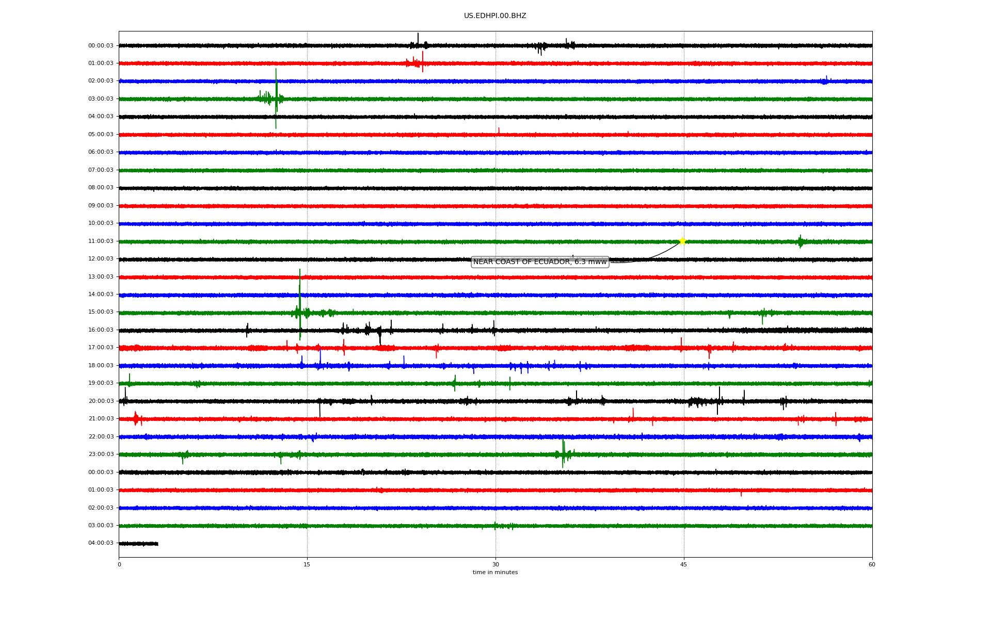The width and height of the screenshot is (991, 619).
Task: Select the 06:00:03 row time label
Action: pyautogui.click(x=101, y=152)
